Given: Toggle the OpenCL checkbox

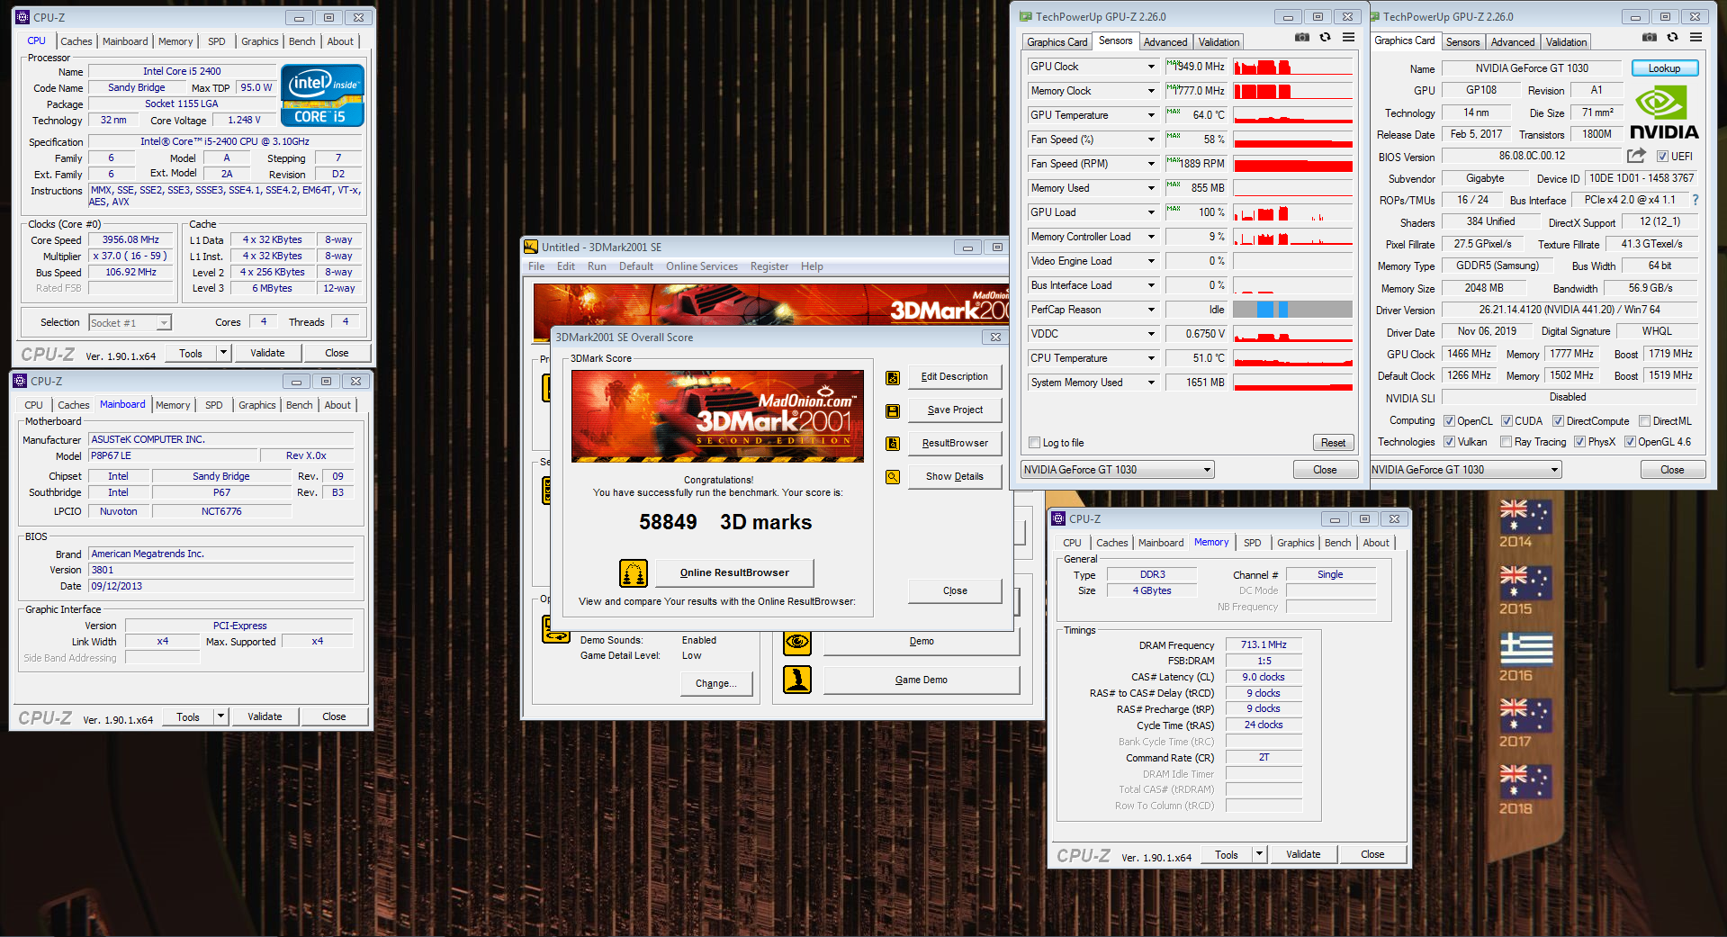Looking at the screenshot, I should tap(1449, 421).
